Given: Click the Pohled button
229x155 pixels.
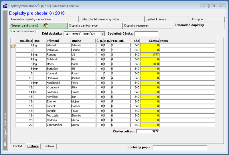Looking at the screenshot, I should (17, 146).
